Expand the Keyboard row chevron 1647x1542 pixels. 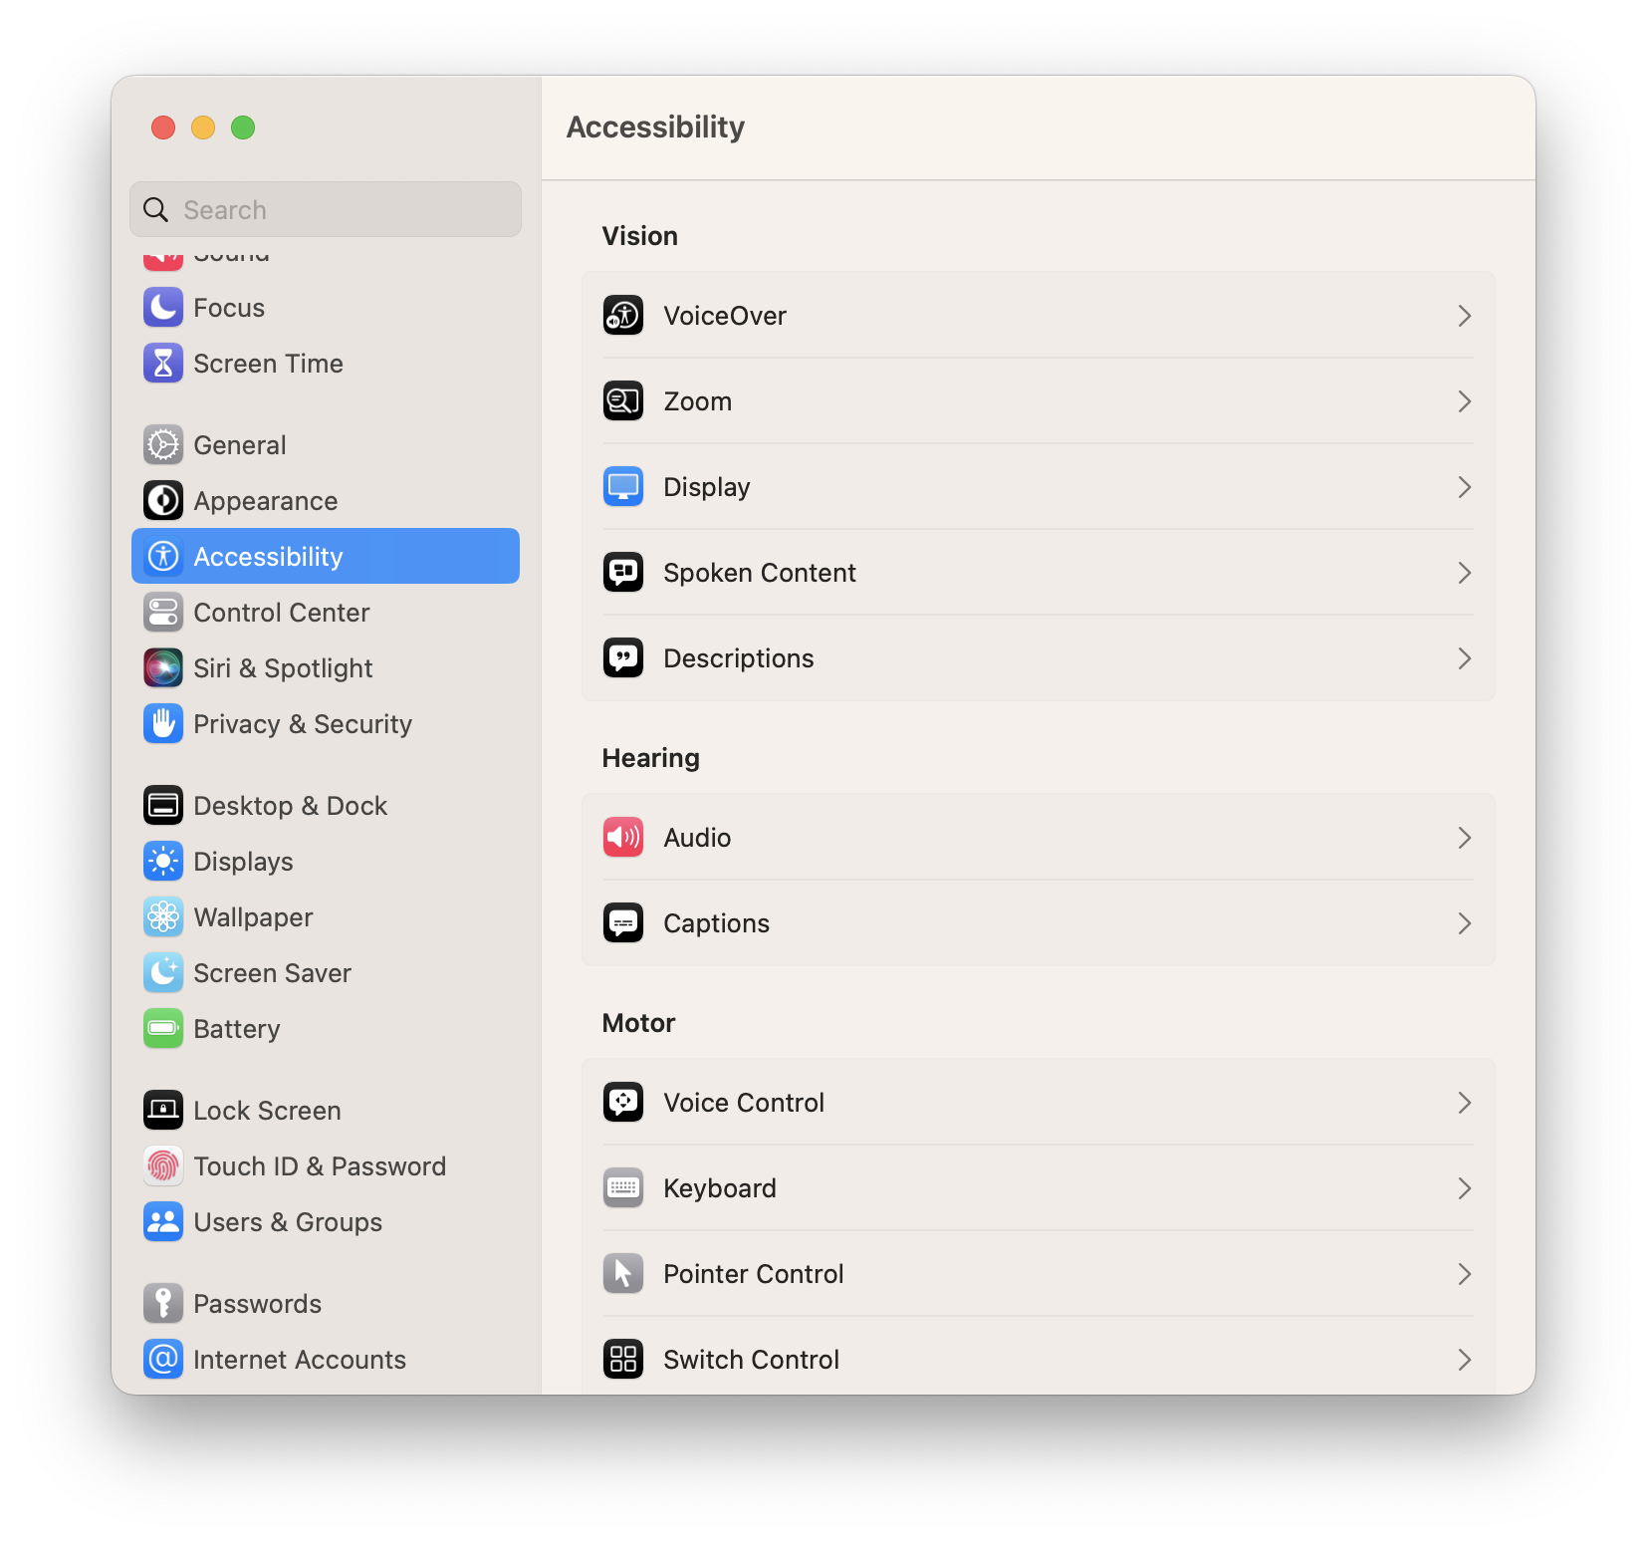1465,1188
